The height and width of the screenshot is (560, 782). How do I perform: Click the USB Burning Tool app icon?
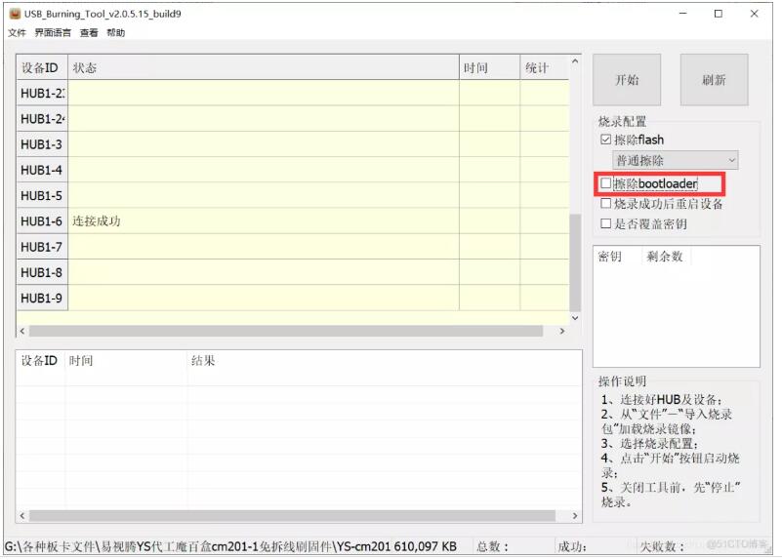pos(15,14)
